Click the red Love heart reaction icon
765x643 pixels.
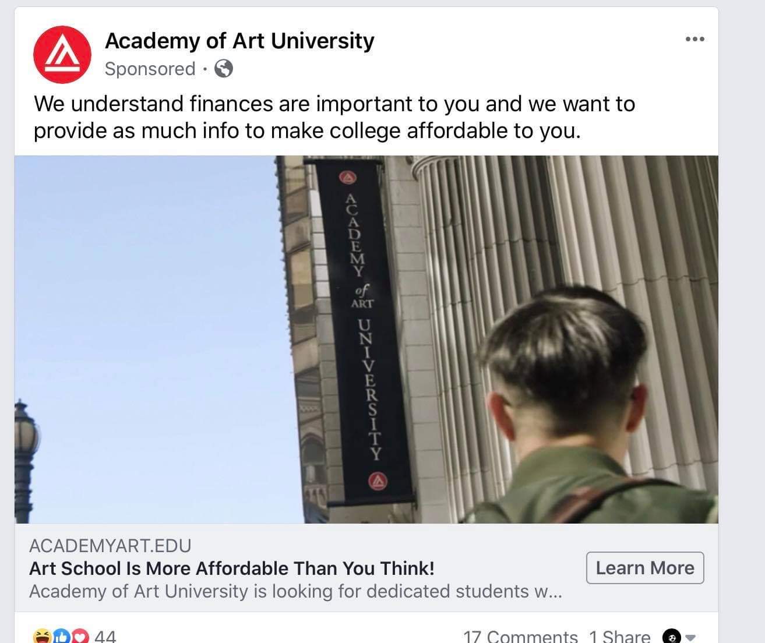(80, 636)
